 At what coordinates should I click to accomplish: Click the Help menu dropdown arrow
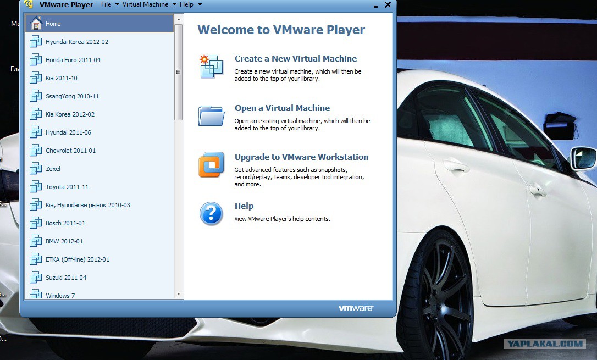click(x=200, y=4)
